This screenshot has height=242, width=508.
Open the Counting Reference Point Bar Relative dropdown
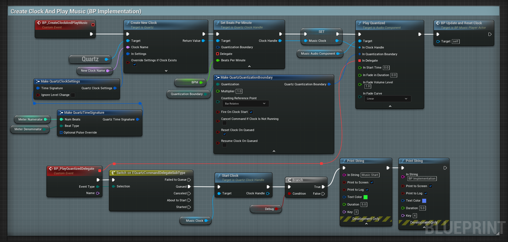(x=245, y=103)
